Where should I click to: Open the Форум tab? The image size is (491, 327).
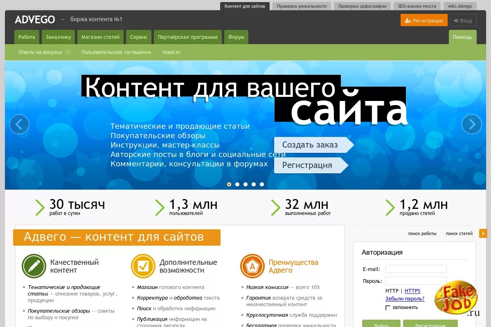(236, 37)
